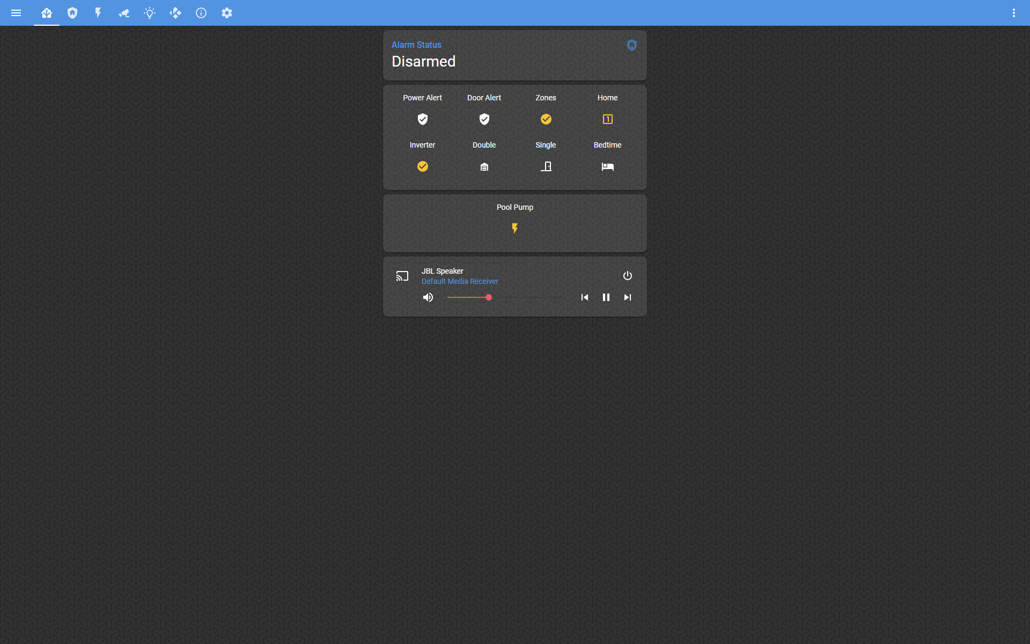Switch to the security shield tab
This screenshot has height=644, width=1030.
point(72,13)
